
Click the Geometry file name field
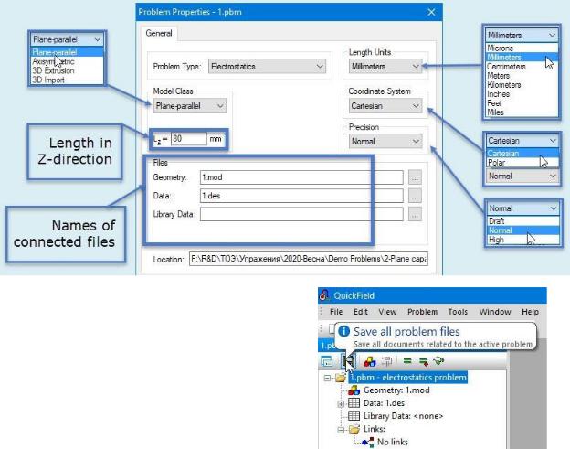pyautogui.click(x=301, y=177)
